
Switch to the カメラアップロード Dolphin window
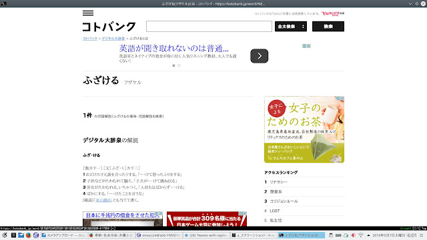pos(64,235)
